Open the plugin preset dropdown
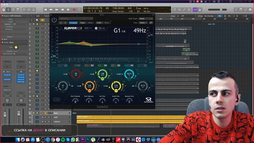 [76, 19]
